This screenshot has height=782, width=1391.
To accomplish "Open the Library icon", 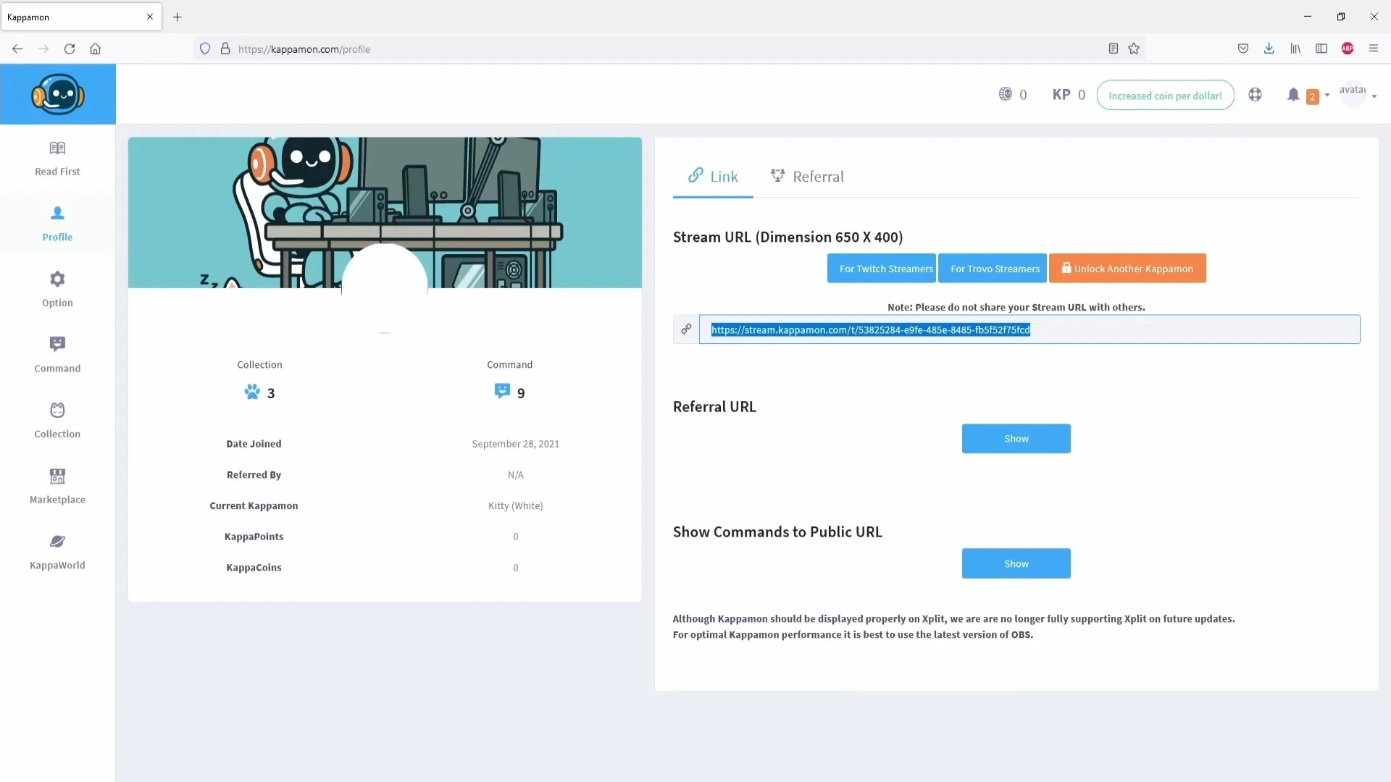I will pyautogui.click(x=1295, y=49).
